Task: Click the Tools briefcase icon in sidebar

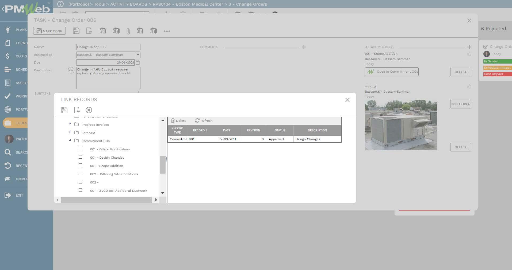Action: pyautogui.click(x=8, y=123)
